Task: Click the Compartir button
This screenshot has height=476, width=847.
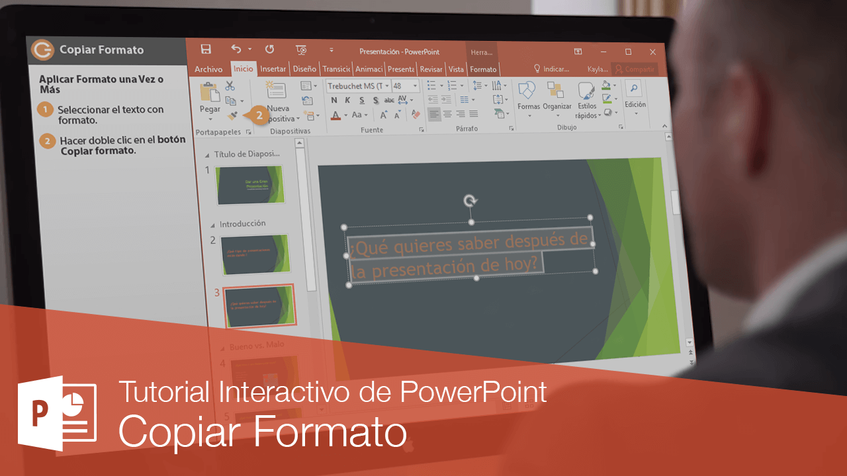Action: [x=634, y=69]
